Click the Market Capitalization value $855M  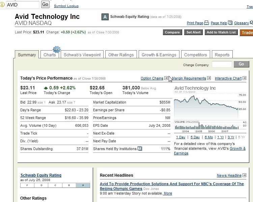point(165,102)
